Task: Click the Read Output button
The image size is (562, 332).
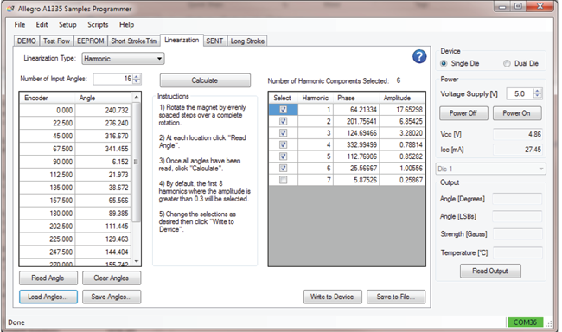Action: coord(490,271)
